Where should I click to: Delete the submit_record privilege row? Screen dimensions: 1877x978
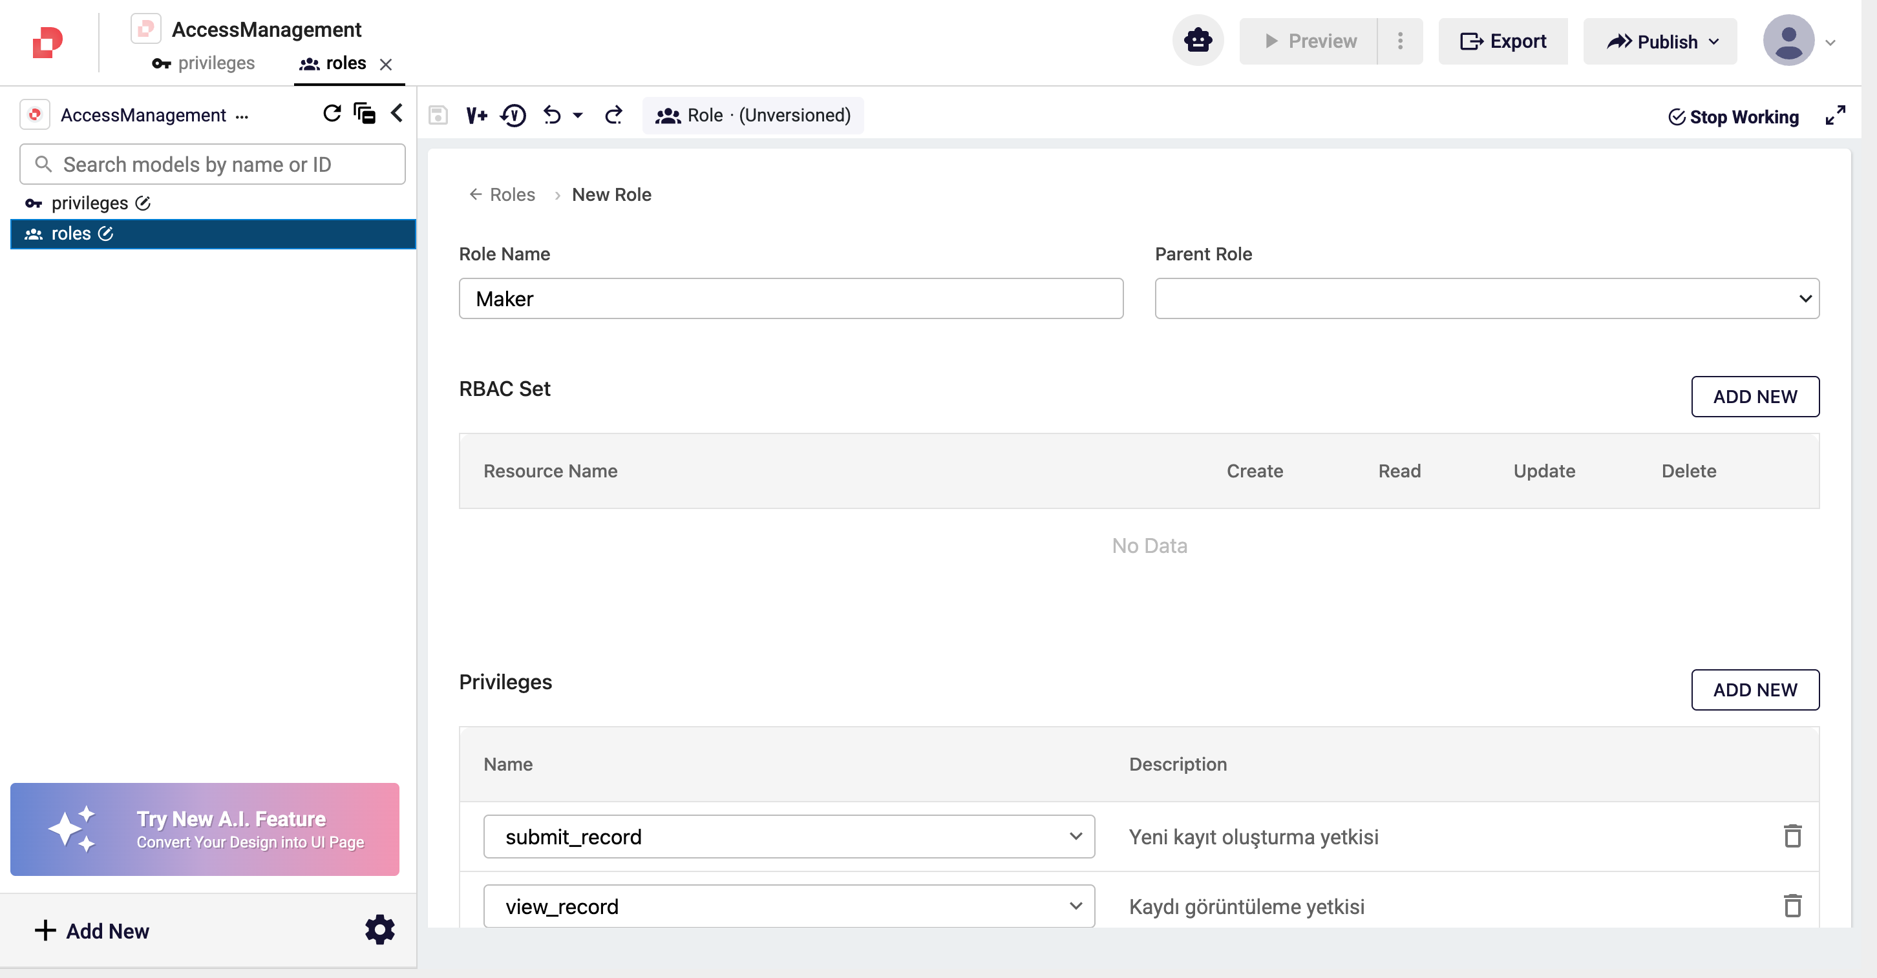1792,836
